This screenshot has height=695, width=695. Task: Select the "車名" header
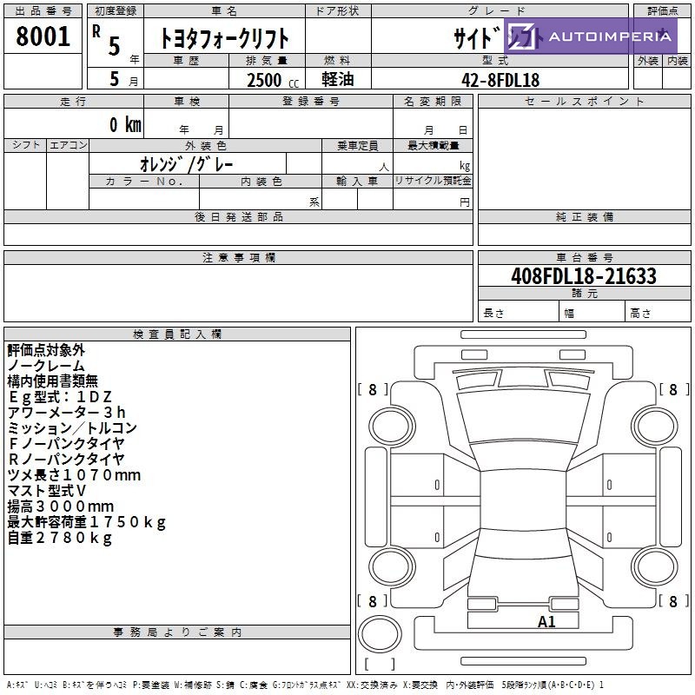224,11
